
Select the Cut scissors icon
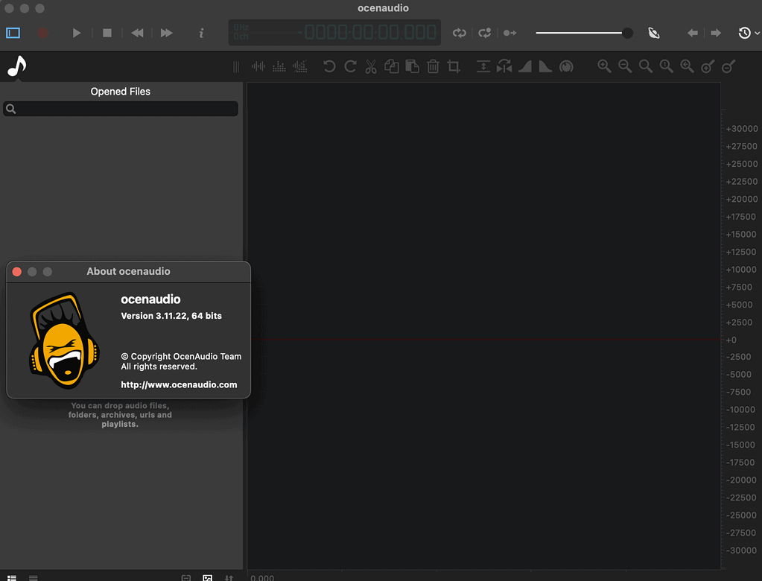click(371, 66)
